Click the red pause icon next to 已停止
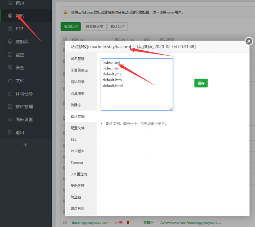This screenshot has width=255, height=227. pos(128,222)
